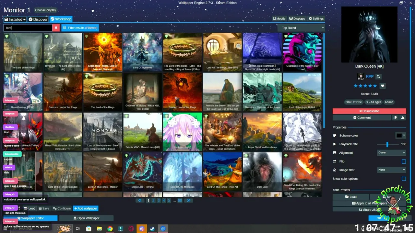Viewport: 415px width, 233px height.
Task: Switch to the Workshop tab
Action: (61, 19)
